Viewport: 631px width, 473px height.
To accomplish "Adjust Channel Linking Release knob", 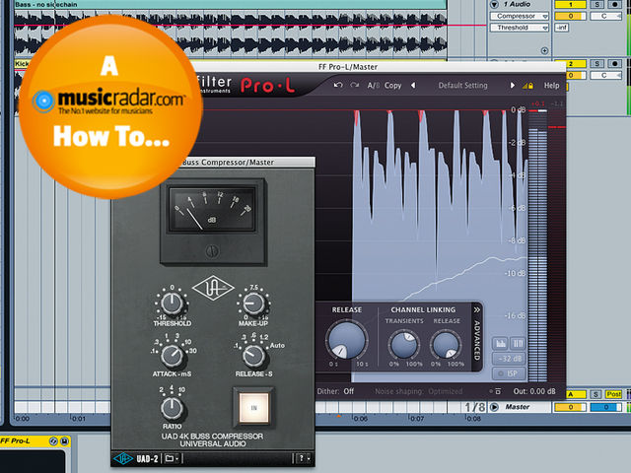I will click(446, 345).
